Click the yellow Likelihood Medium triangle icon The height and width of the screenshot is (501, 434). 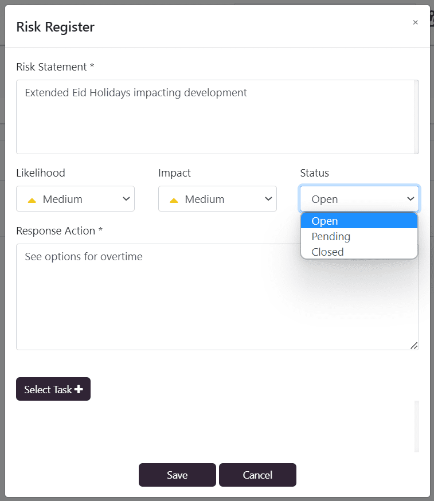coord(32,200)
